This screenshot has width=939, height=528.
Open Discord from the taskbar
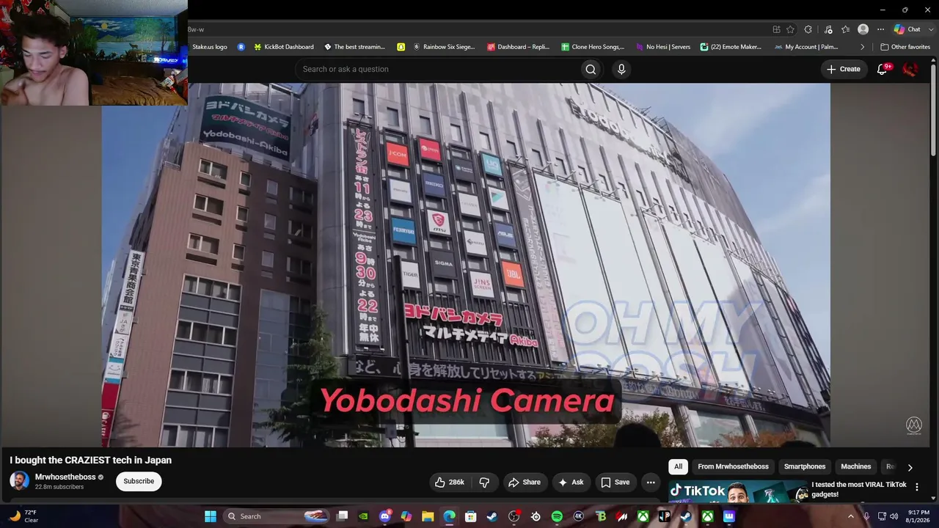(385, 516)
